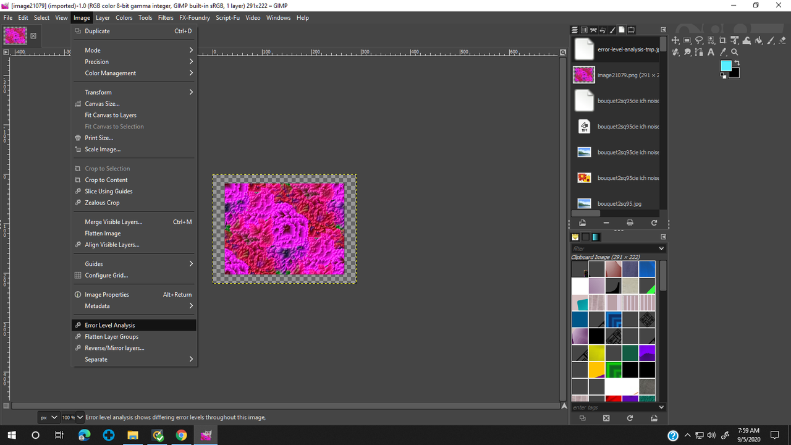
Task: Reset colors to default black and white
Action: (723, 75)
